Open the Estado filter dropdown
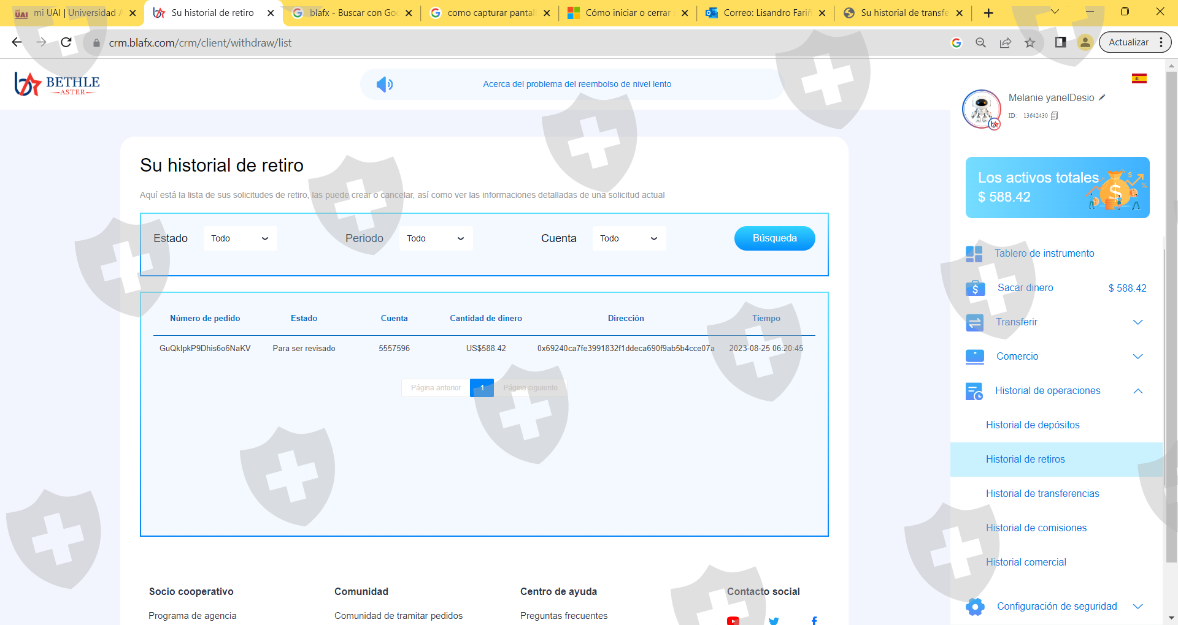 coord(240,238)
